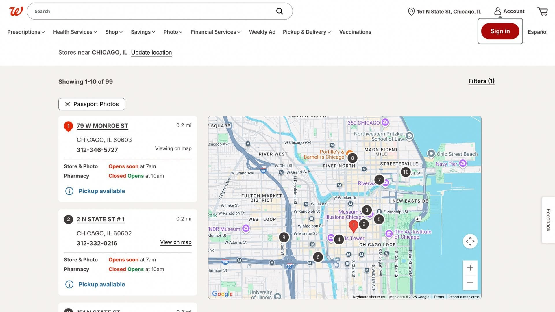
Task: Open Filters (1) options
Action: 481,81
